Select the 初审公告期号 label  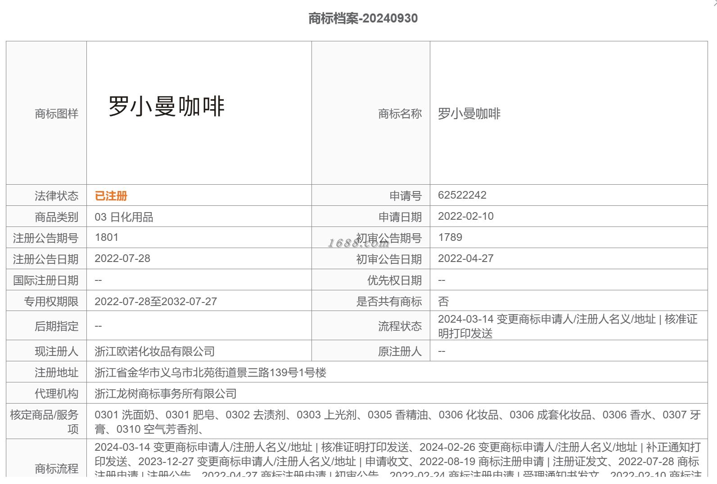(389, 238)
